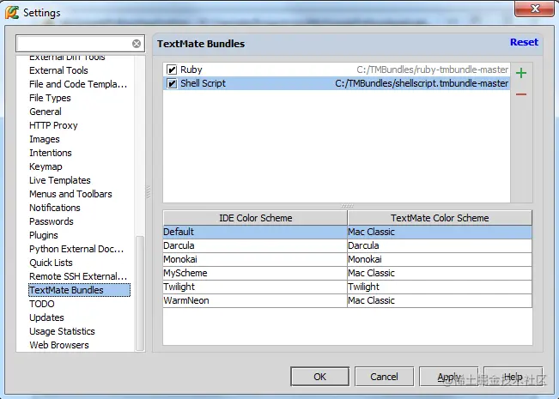The width and height of the screenshot is (559, 399).
Task: Remove selected bundle with the minus icon
Action: click(x=521, y=94)
